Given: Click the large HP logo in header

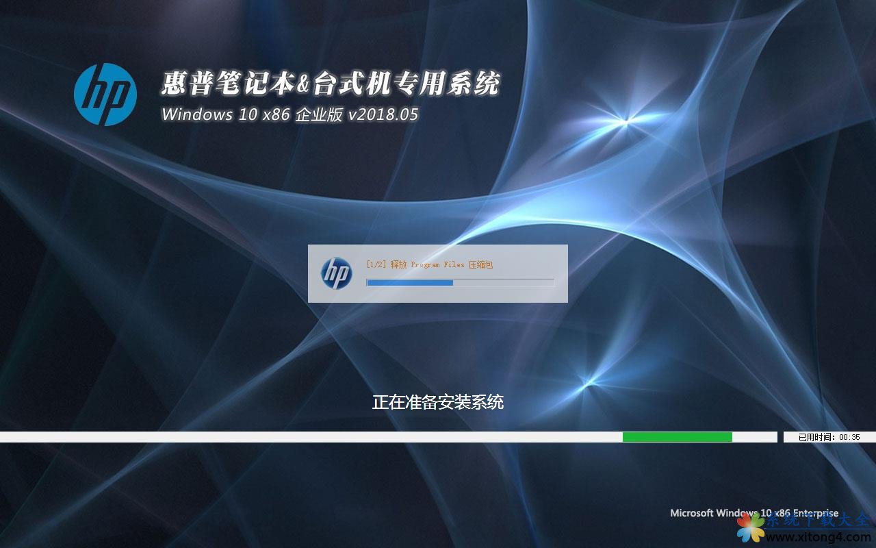Looking at the screenshot, I should click(x=105, y=95).
